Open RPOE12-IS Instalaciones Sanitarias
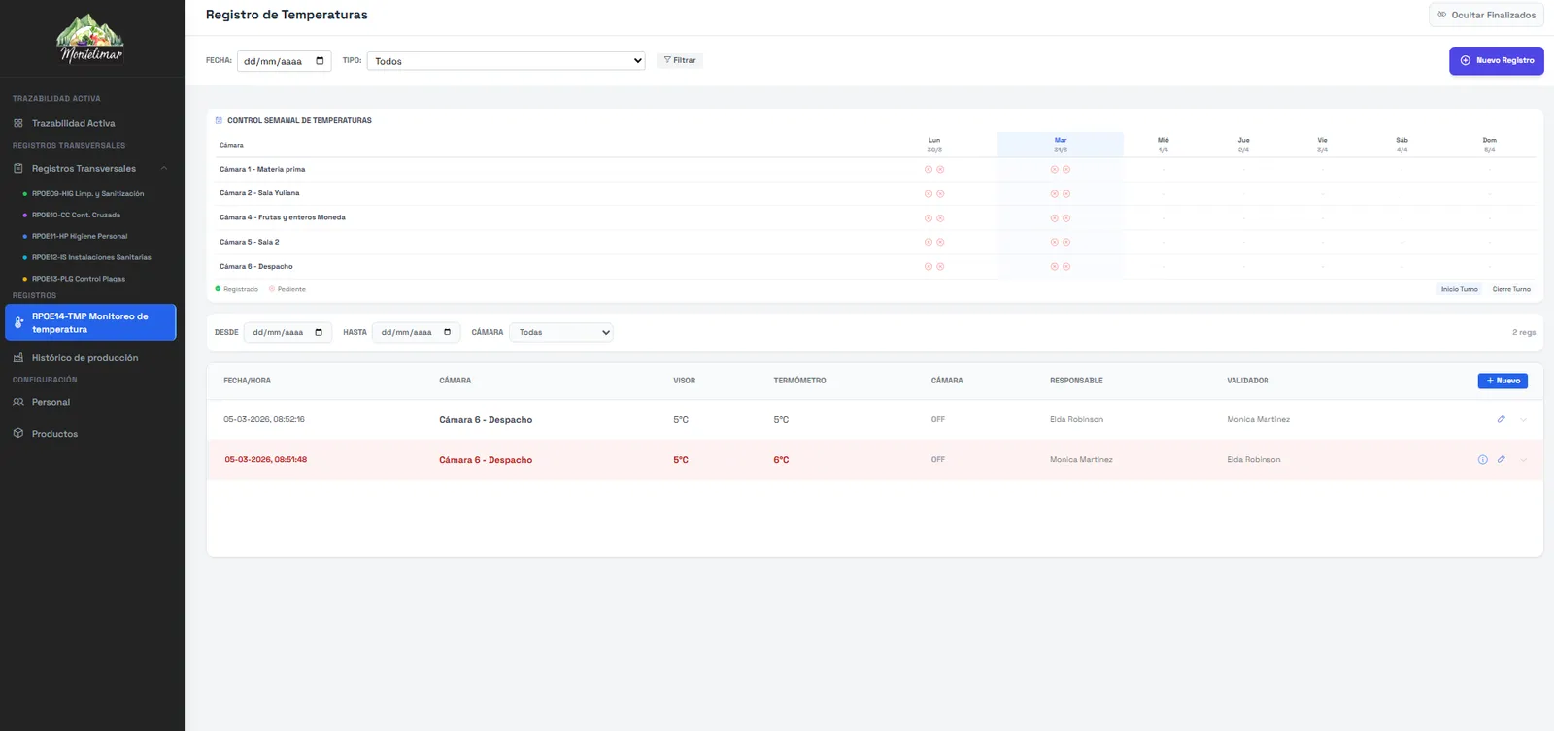 (x=91, y=257)
